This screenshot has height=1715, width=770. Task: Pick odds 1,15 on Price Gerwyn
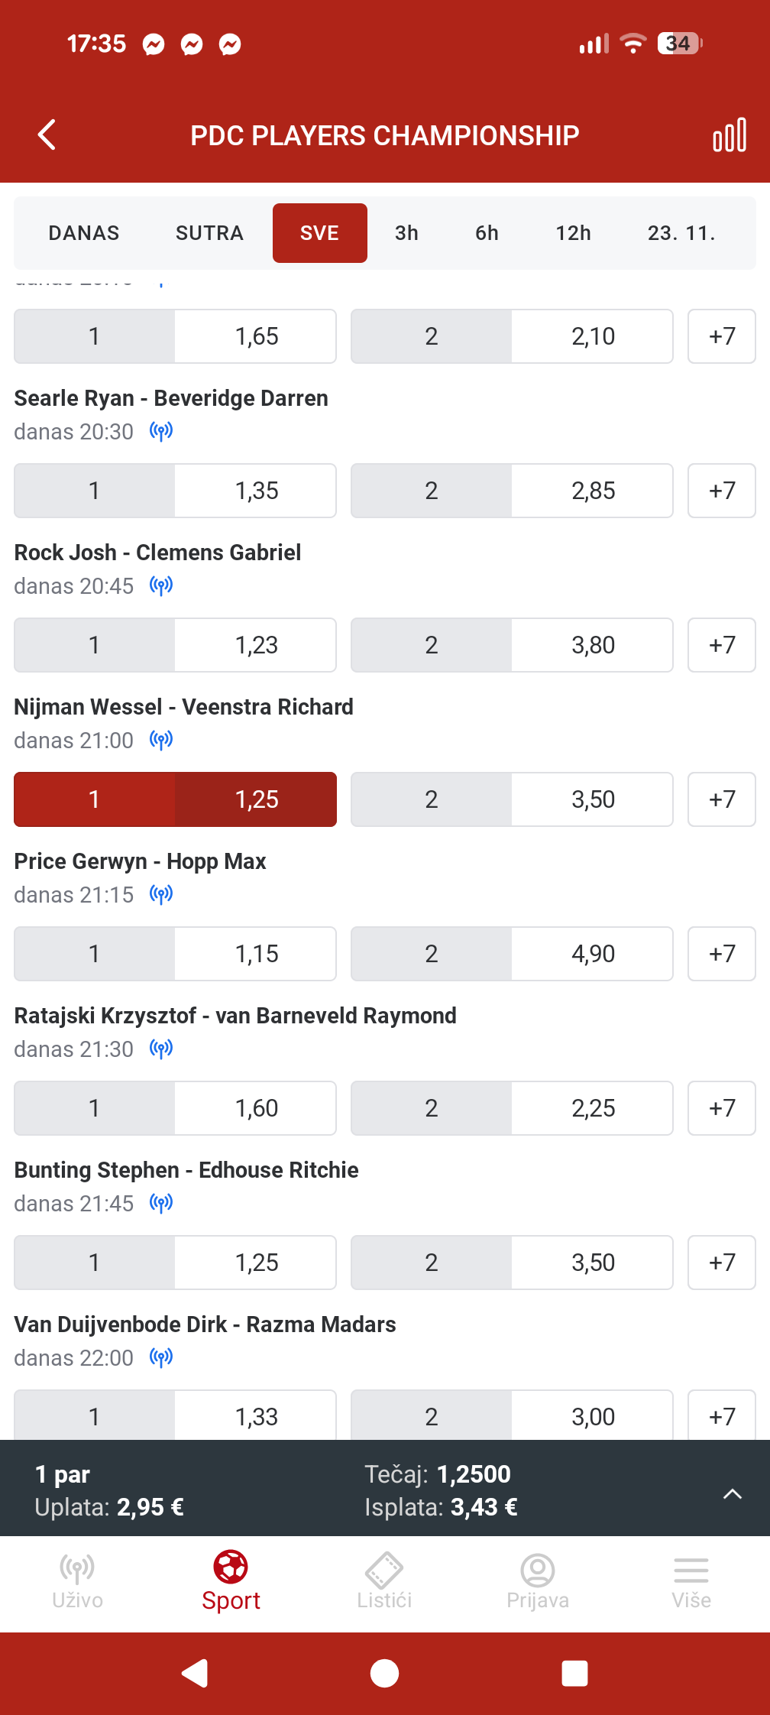tap(175, 954)
